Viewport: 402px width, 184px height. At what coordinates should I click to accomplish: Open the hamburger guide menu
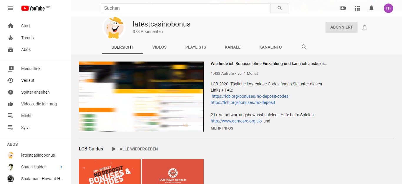11,8
